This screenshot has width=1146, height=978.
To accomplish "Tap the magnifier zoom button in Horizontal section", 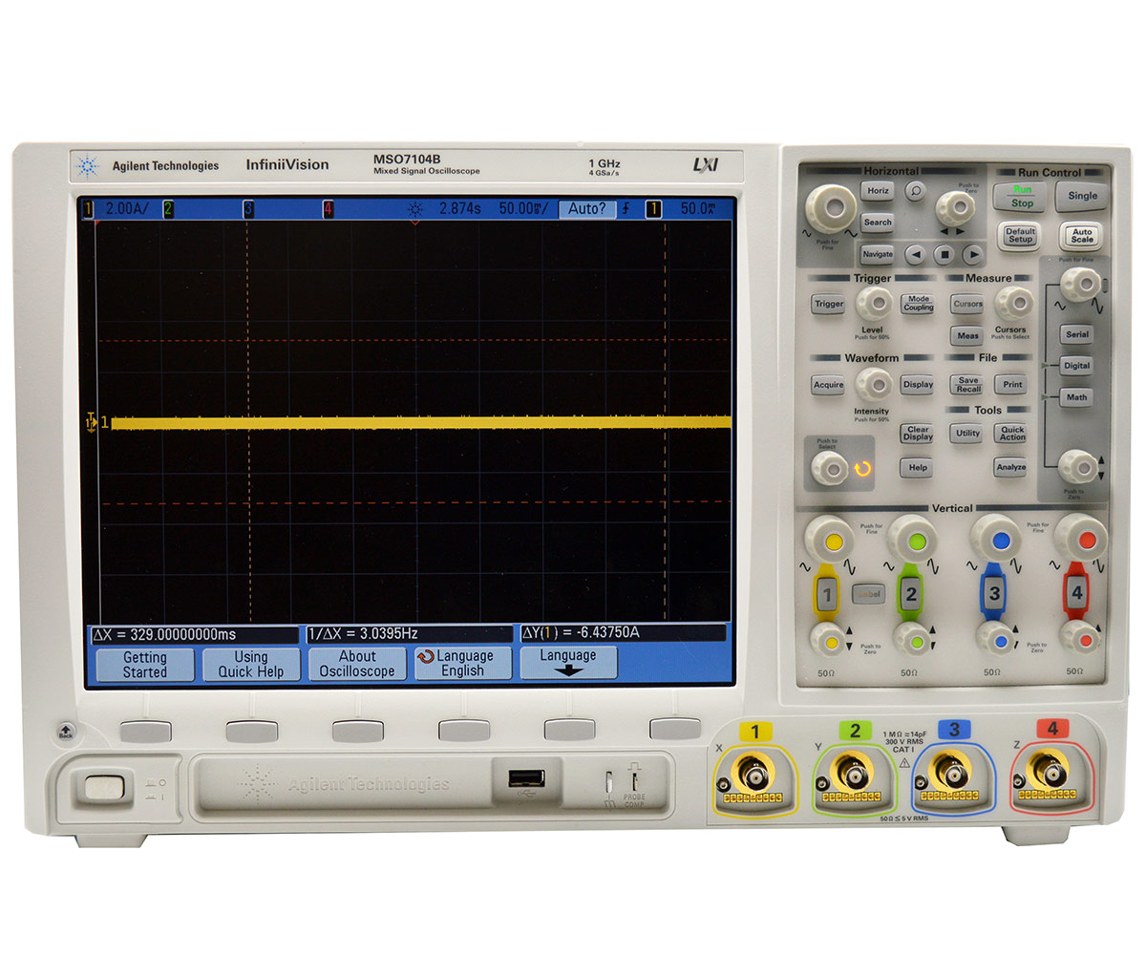I will 916,191.
